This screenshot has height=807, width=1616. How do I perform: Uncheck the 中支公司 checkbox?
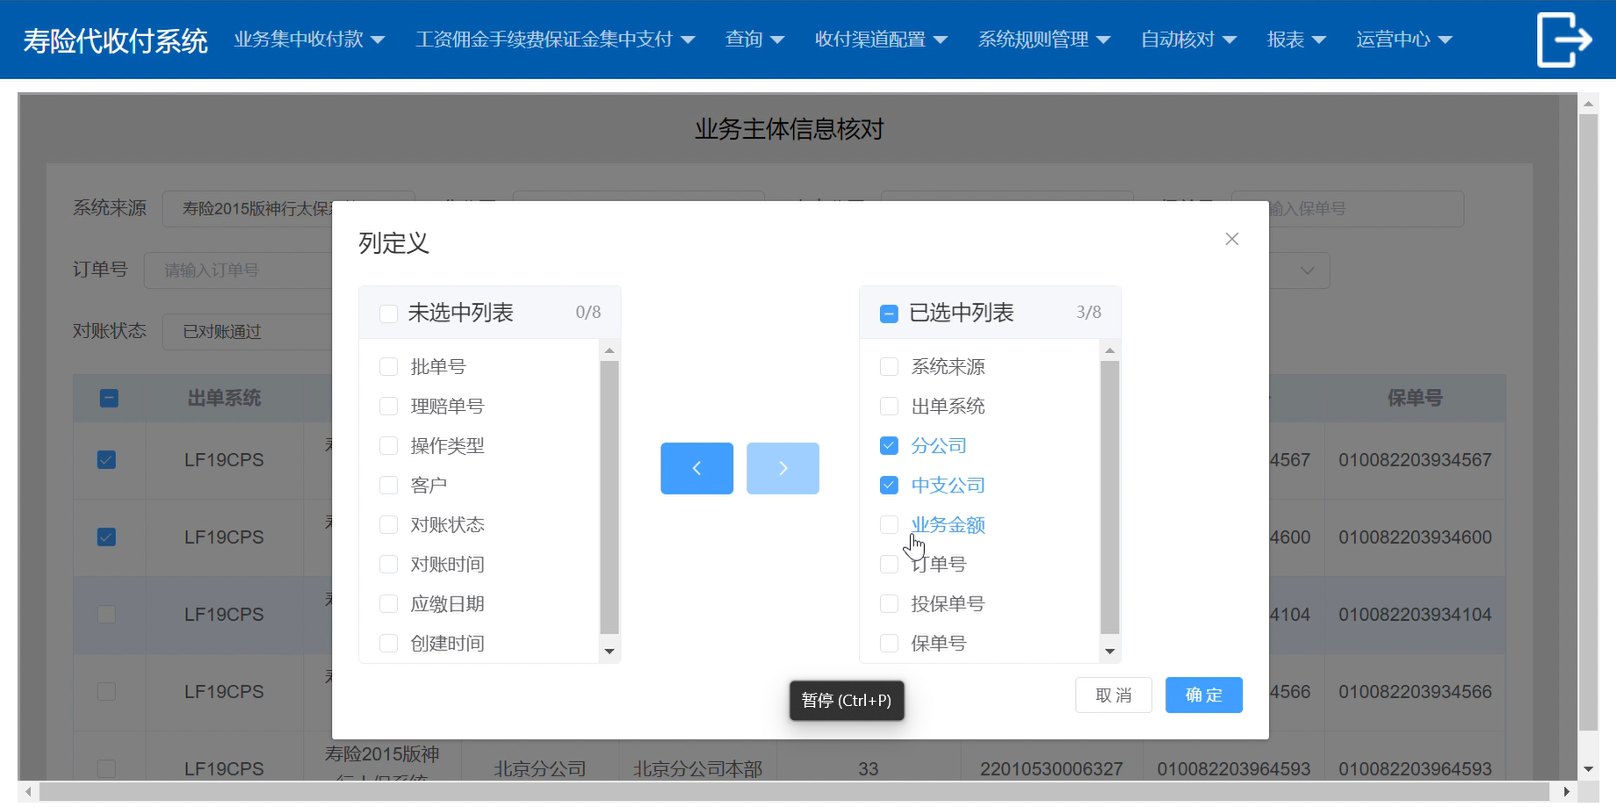point(889,486)
